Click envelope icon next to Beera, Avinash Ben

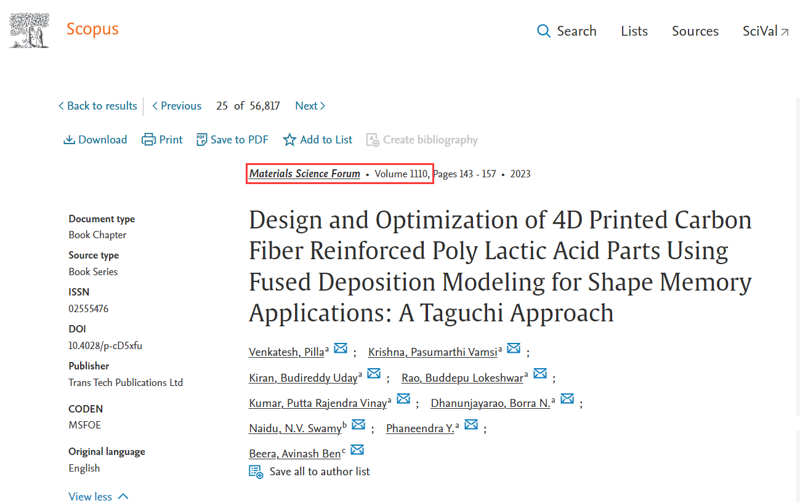click(357, 450)
